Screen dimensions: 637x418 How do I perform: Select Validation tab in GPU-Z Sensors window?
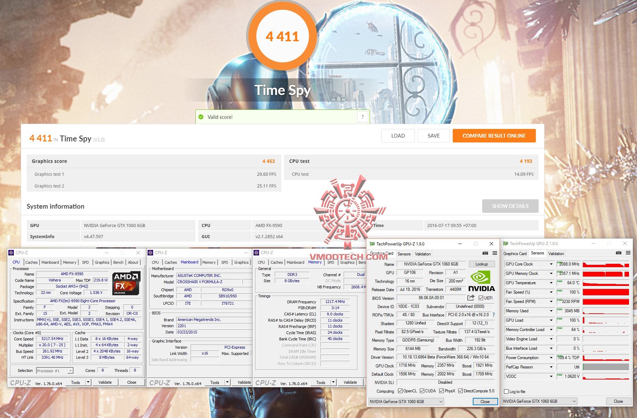(556, 254)
